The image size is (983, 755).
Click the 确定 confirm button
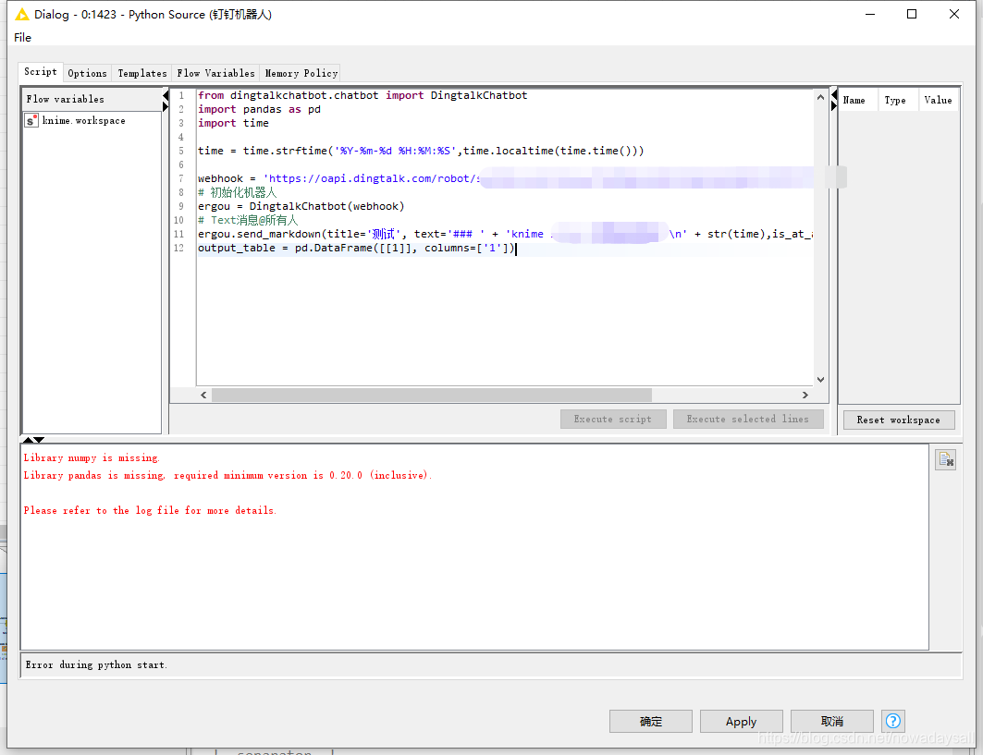point(651,721)
